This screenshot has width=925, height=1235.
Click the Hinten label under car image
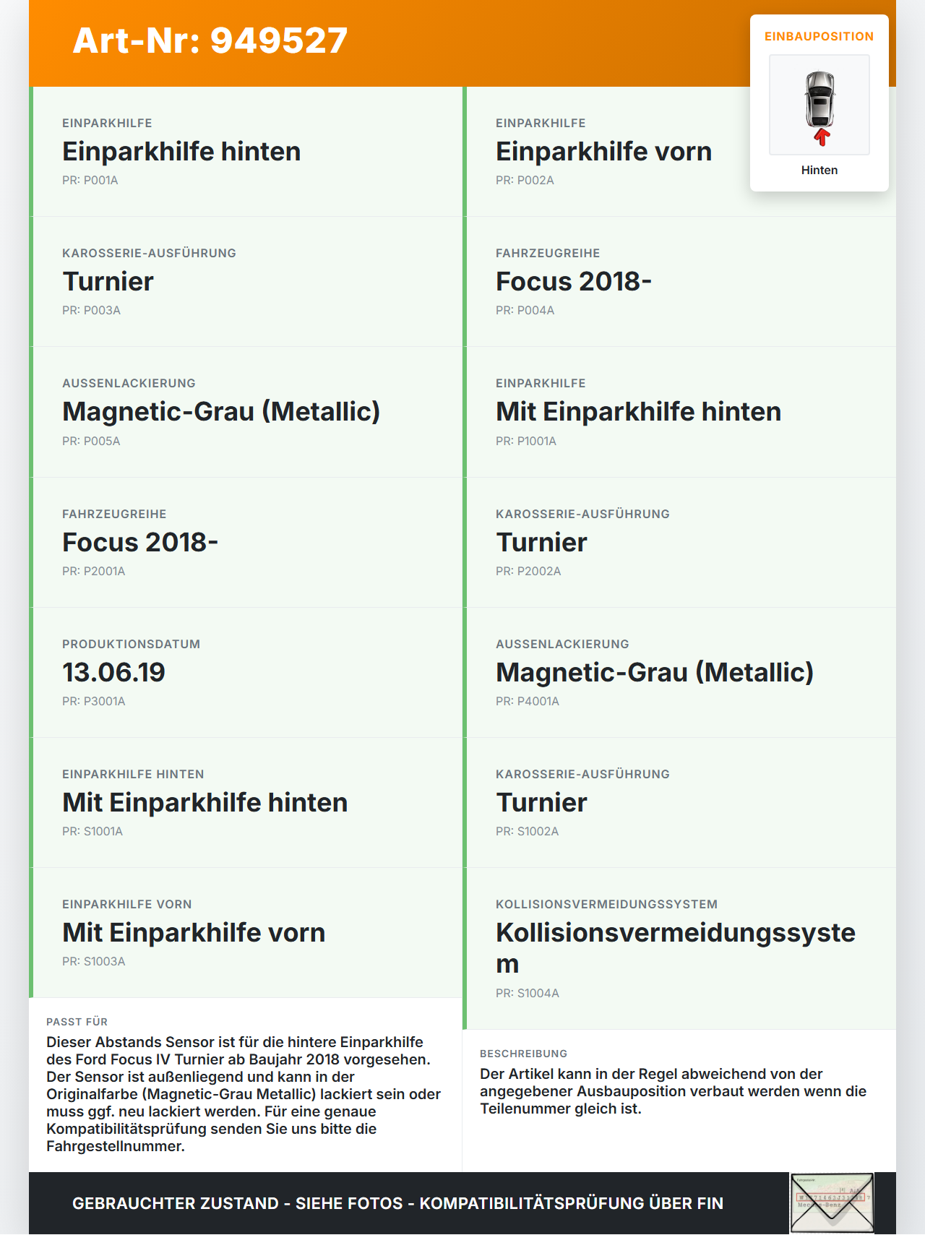819,170
